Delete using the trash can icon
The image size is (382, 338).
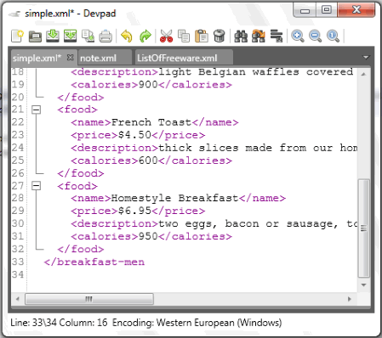(219, 37)
